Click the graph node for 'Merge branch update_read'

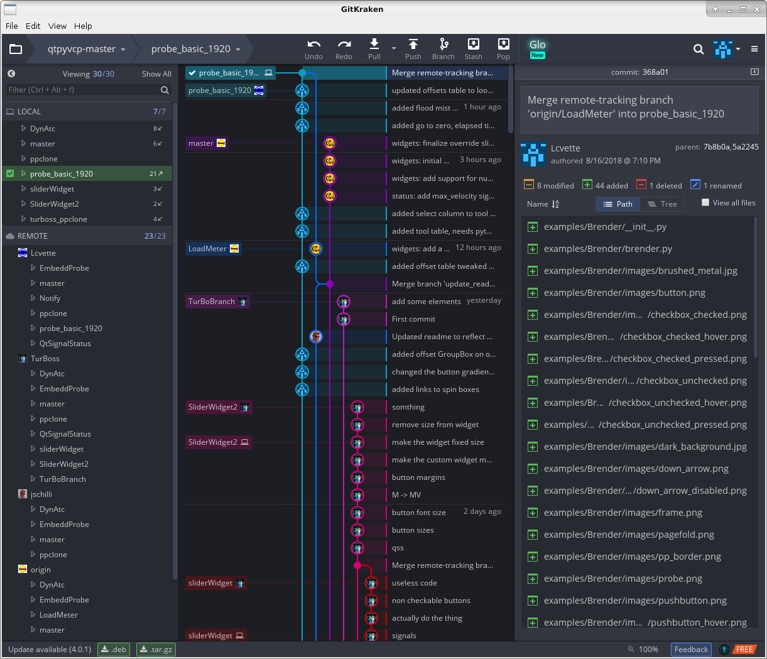(x=330, y=284)
